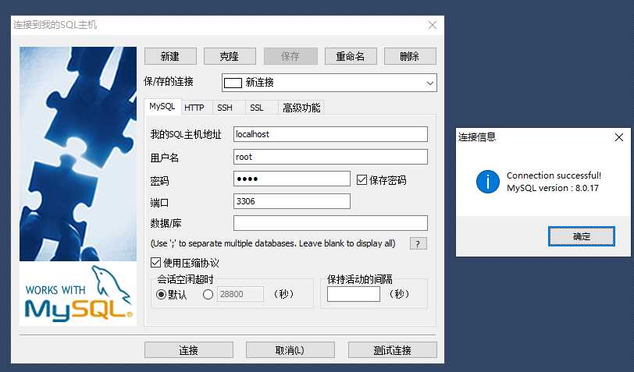Toggle the 使用压缩协议 checkbox
Viewport: 634px width, 372px height.
[155, 263]
